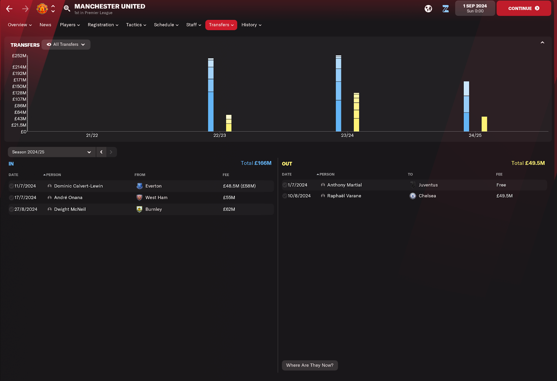Screen dimensions: 557x381
Task: Open the Burnley club link
Action: click(x=154, y=209)
